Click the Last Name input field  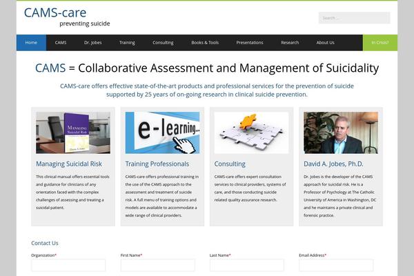click(x=247, y=265)
